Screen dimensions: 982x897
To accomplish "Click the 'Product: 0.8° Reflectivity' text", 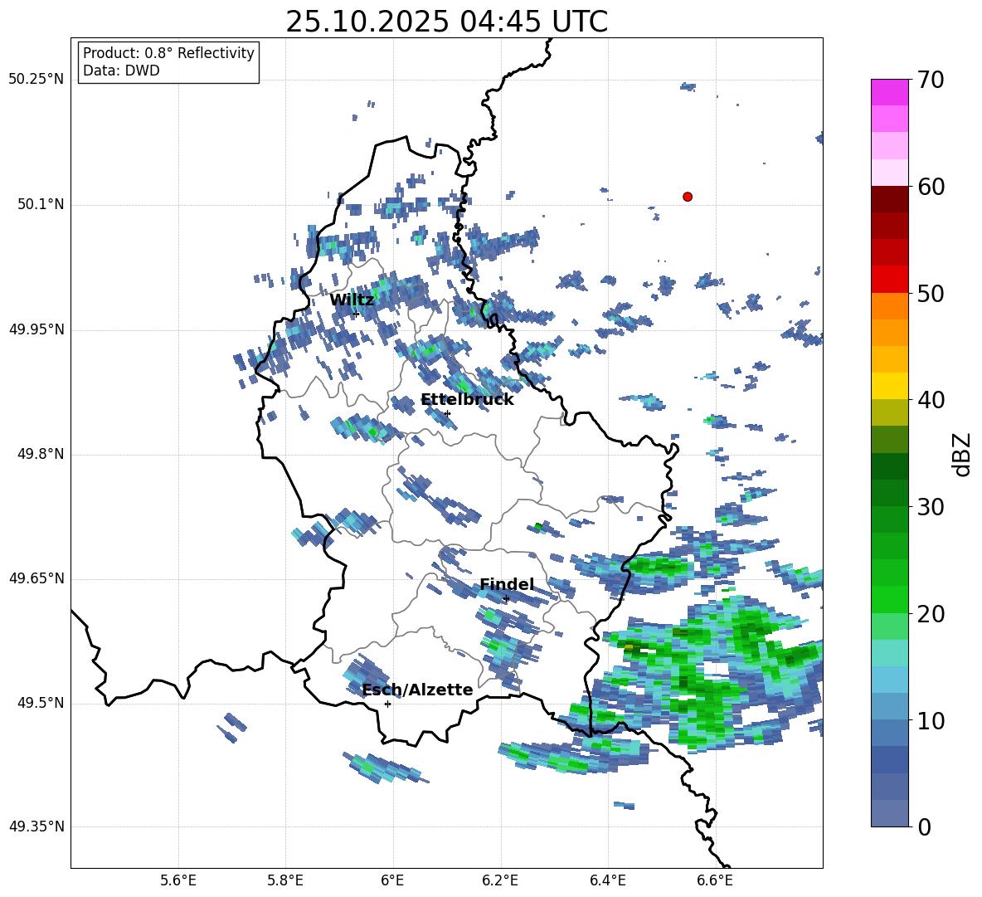I will pyautogui.click(x=168, y=53).
